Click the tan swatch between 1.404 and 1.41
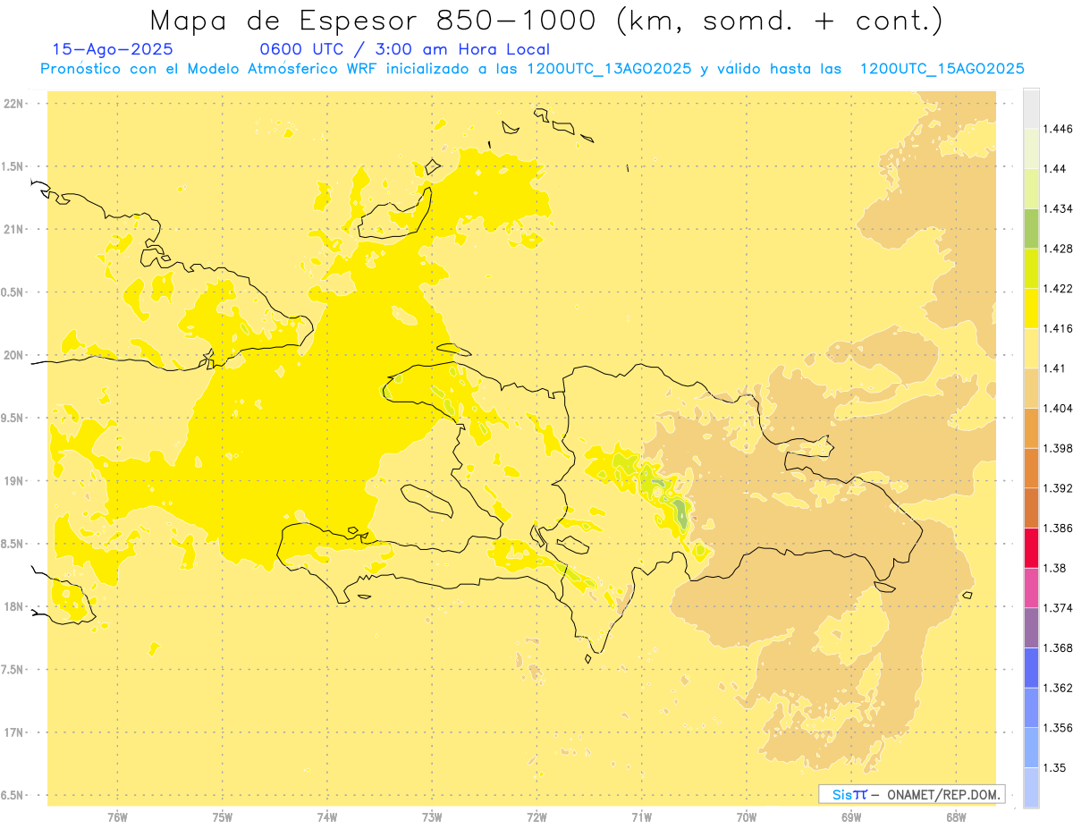Viewport: 1073px width, 829px height. tap(1032, 388)
